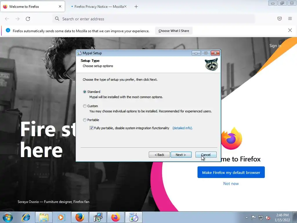
Task: Open Windows Explorer from the taskbar
Action: (x=44, y=217)
